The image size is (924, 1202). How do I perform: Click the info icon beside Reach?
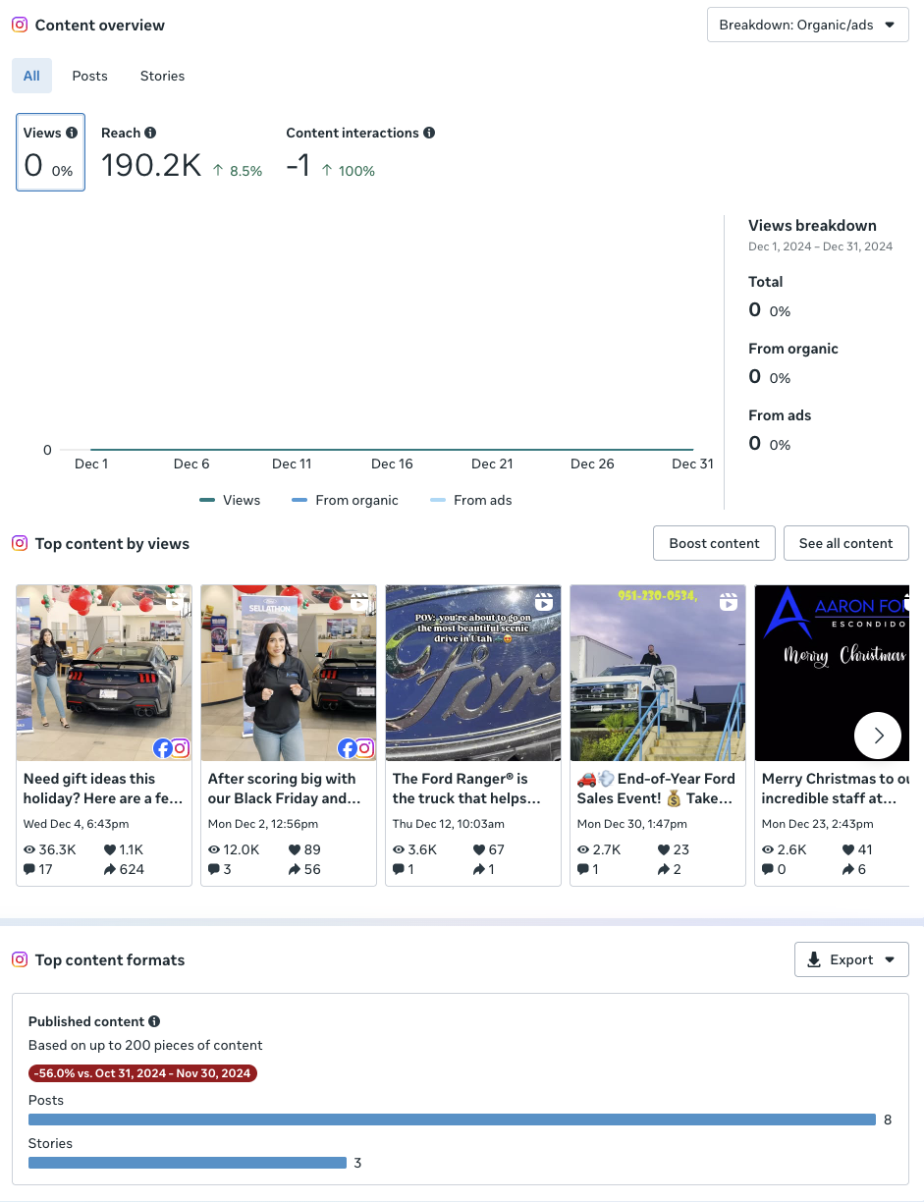(150, 133)
